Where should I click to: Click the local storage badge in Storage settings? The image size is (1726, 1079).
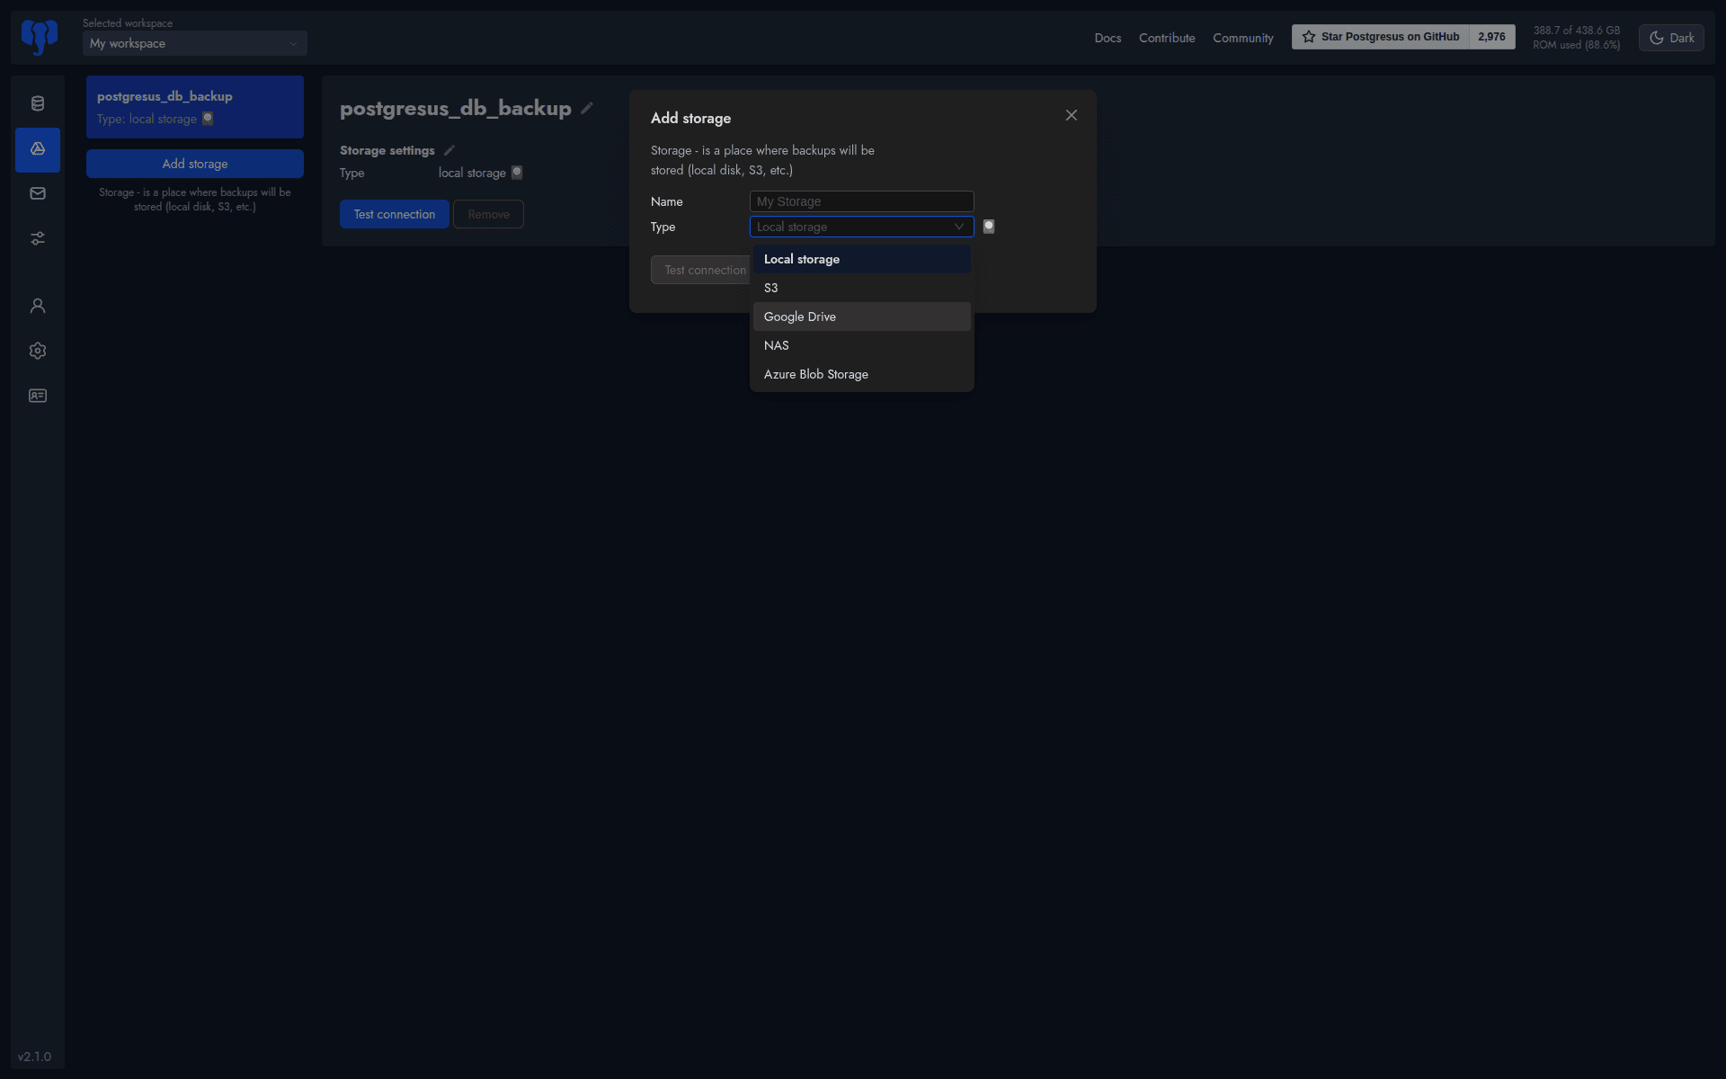pos(516,173)
